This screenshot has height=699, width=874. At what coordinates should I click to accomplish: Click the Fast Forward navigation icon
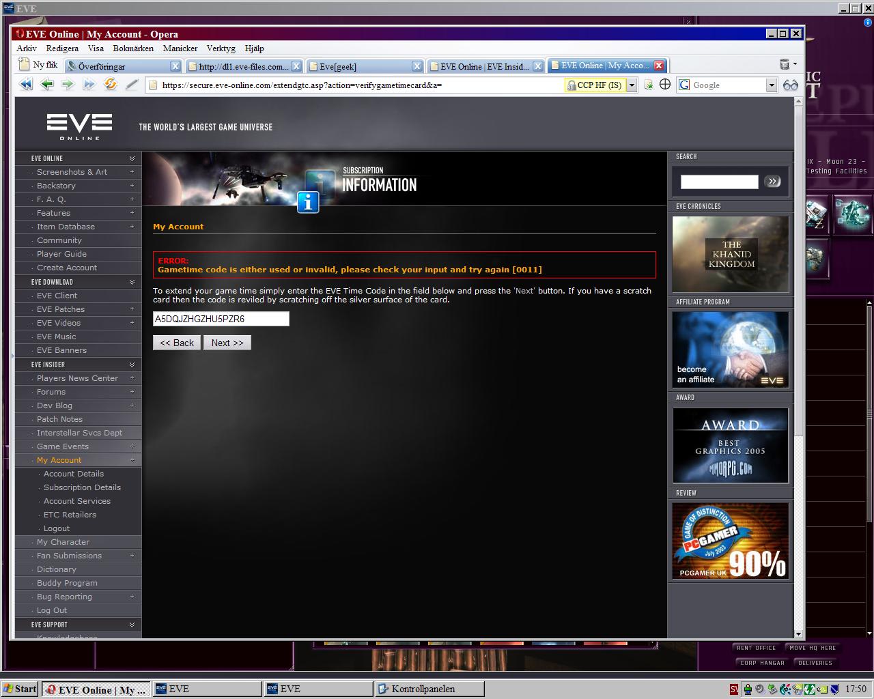click(89, 85)
